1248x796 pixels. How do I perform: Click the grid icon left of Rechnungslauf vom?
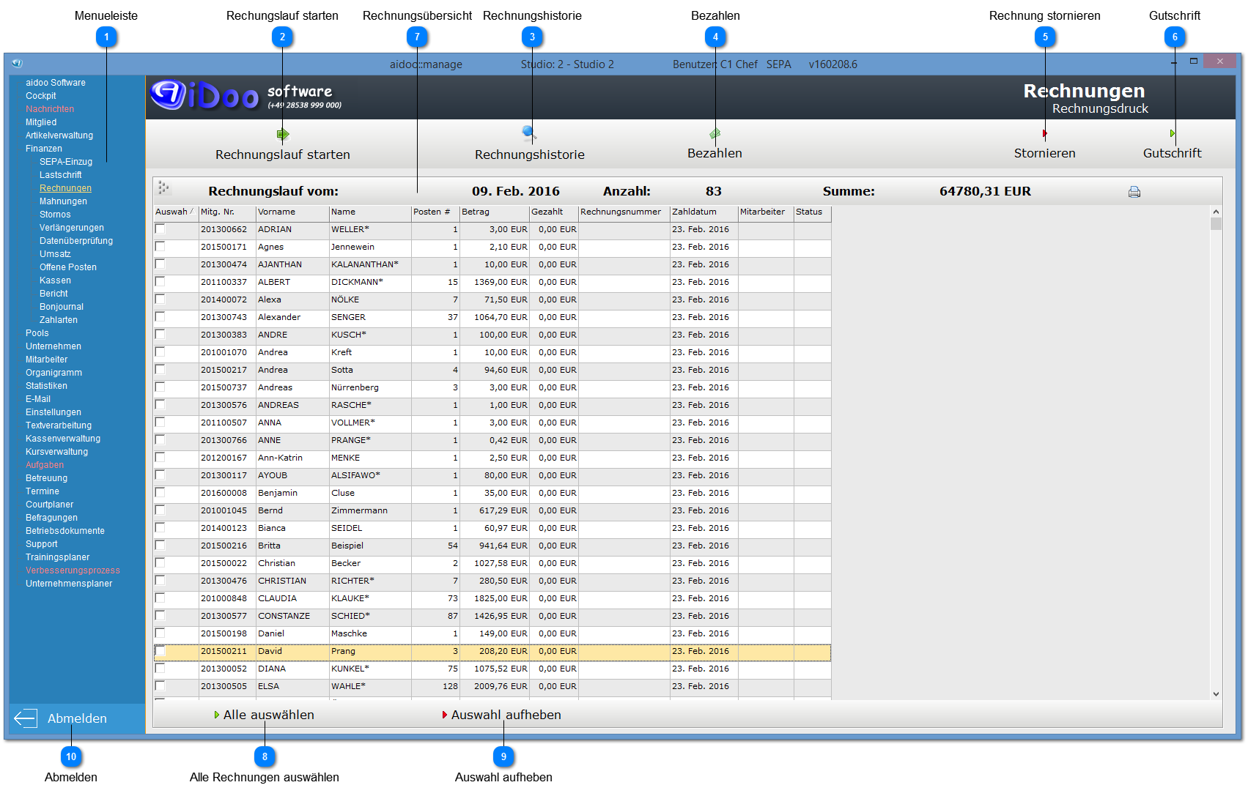(x=164, y=188)
